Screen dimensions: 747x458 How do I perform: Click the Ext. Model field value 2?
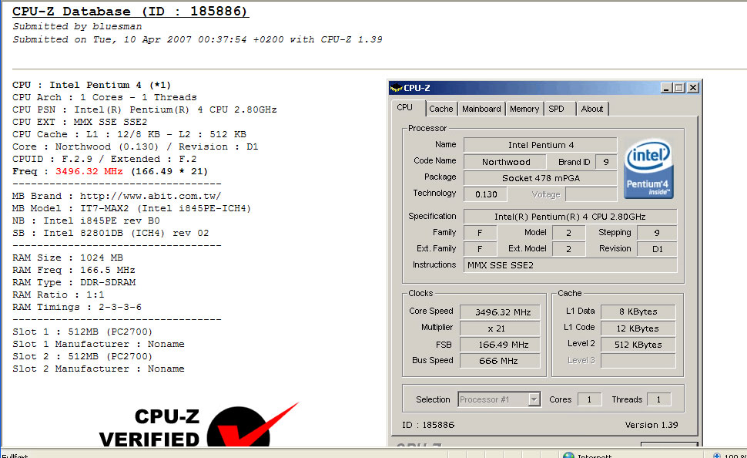point(568,249)
